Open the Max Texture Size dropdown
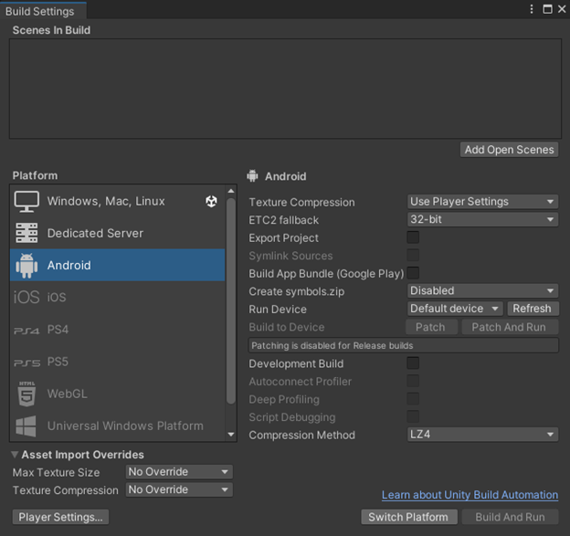Screen dimensions: 570x536 pyautogui.click(x=178, y=472)
